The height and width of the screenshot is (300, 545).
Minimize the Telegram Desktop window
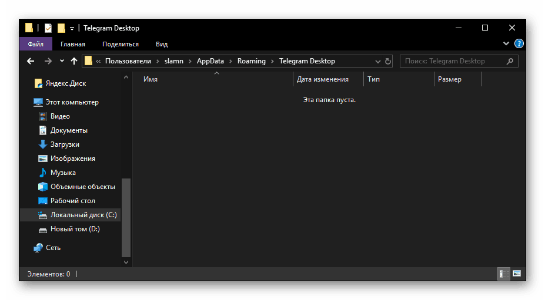click(459, 28)
